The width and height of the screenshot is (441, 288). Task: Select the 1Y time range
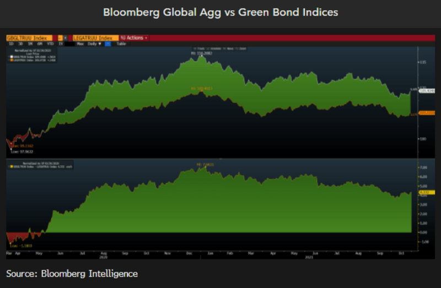(61, 44)
